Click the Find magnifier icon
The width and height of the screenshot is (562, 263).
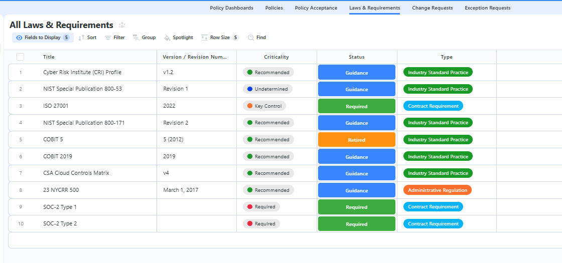coord(251,38)
